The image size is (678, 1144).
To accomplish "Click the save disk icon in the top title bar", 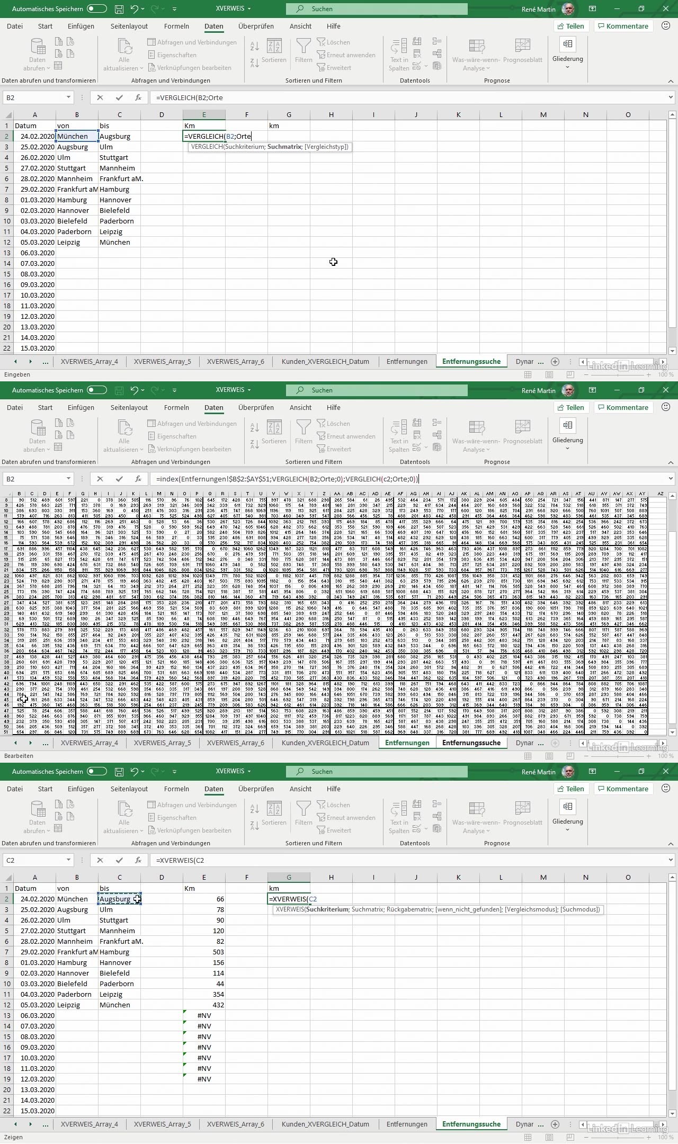I will coord(119,9).
